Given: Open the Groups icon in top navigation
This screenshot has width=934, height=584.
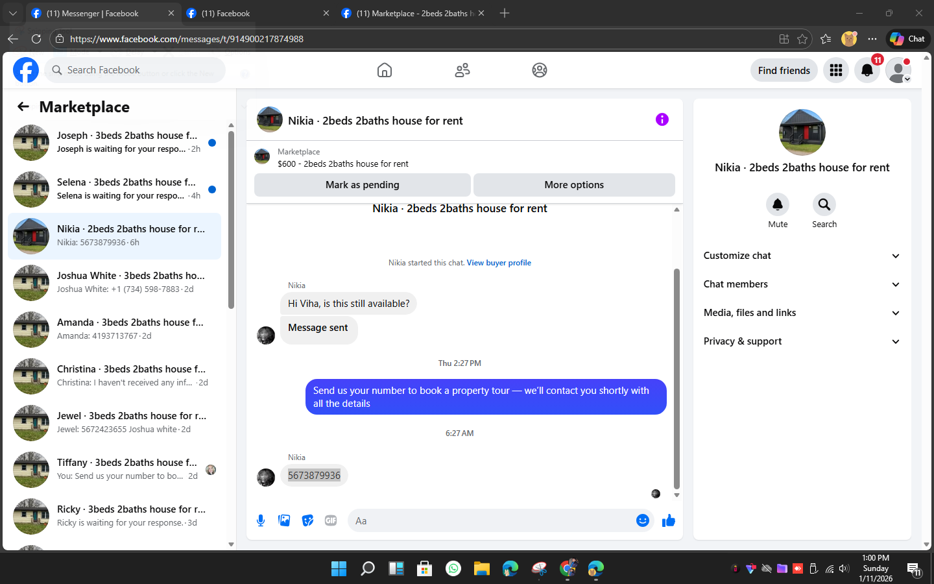Looking at the screenshot, I should click(x=540, y=70).
